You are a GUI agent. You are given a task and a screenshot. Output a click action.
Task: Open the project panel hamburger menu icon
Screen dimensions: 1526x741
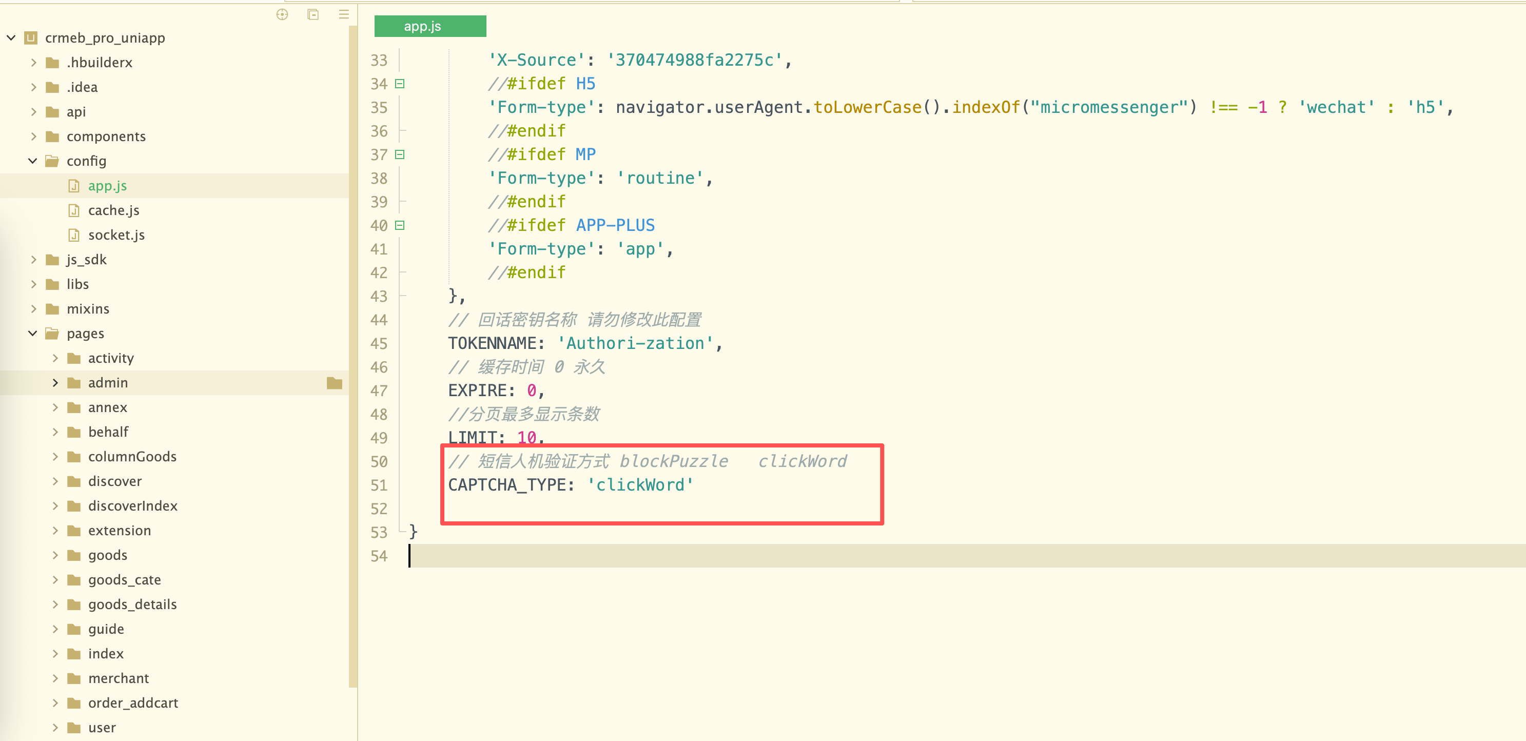[344, 14]
